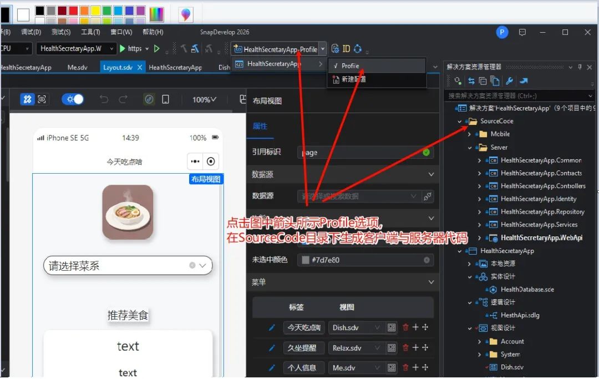
Task: Click the ID icon on the top toolbar
Action: (x=346, y=49)
